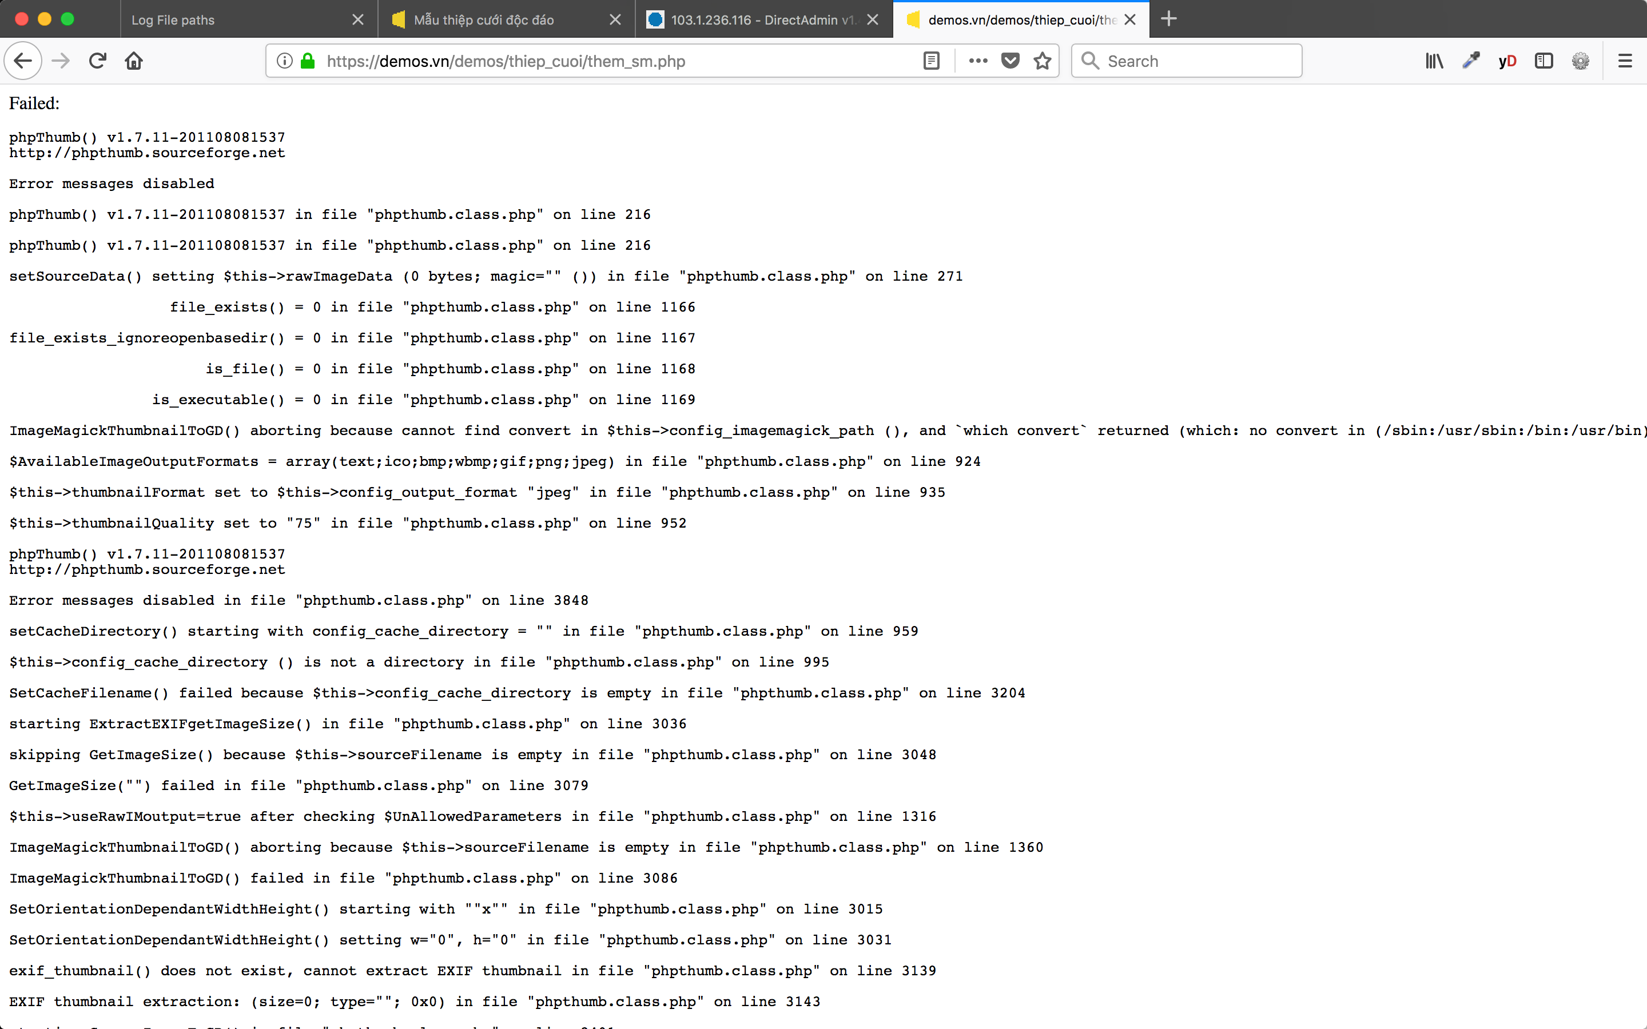Image resolution: width=1647 pixels, height=1029 pixels.
Task: Close the Mẫu thiệp cưới độc đáo tab
Action: coord(615,20)
